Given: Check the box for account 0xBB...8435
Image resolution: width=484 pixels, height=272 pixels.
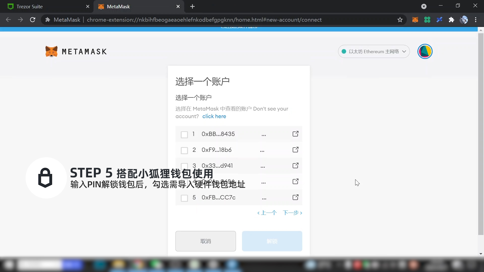Looking at the screenshot, I should pyautogui.click(x=184, y=134).
